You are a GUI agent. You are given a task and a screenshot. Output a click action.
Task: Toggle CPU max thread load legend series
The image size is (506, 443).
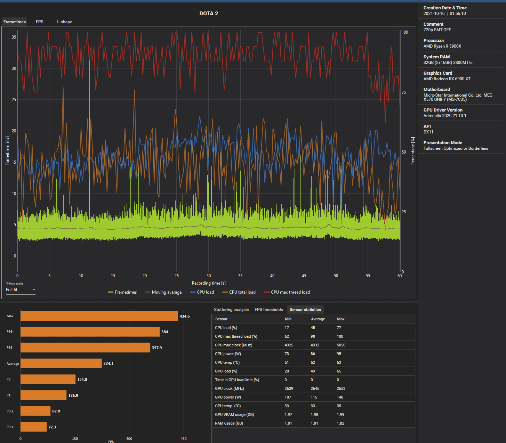pyautogui.click(x=287, y=292)
